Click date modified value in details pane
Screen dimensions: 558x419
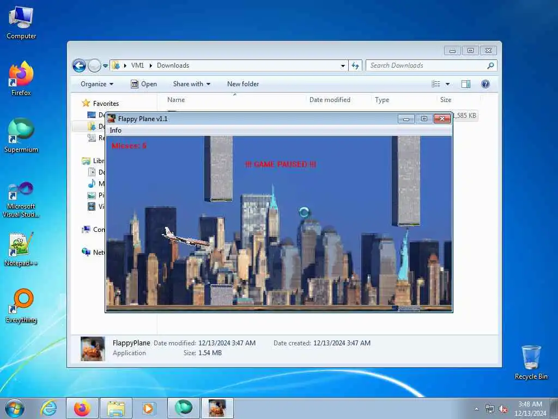pos(227,343)
